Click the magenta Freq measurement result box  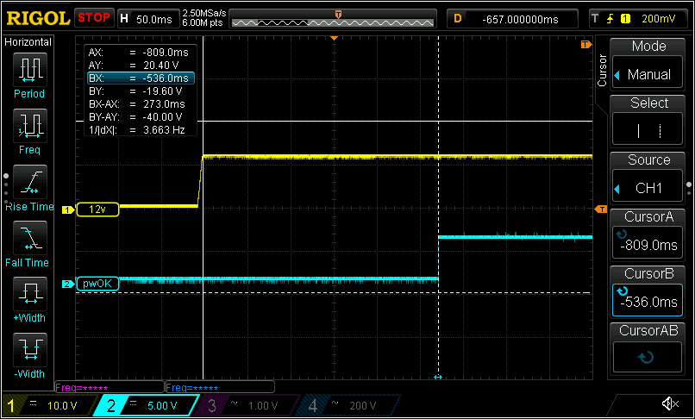pos(109,387)
